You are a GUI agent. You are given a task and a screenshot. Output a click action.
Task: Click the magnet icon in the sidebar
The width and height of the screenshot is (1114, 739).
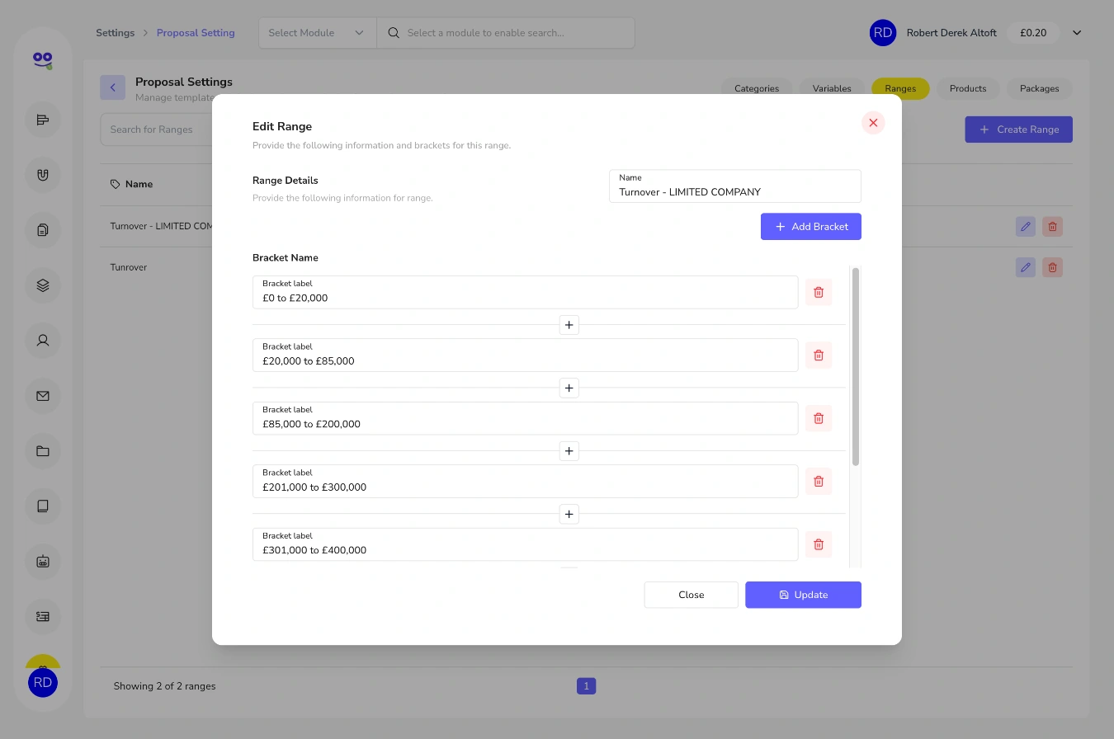coord(43,175)
